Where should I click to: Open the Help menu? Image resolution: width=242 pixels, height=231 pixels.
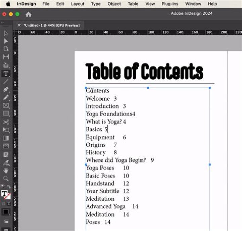pos(212,4)
